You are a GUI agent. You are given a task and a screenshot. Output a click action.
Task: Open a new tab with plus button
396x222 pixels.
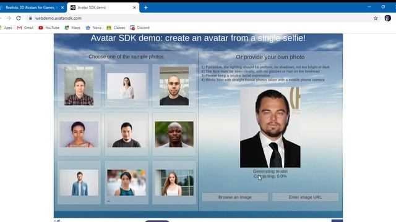146,7
